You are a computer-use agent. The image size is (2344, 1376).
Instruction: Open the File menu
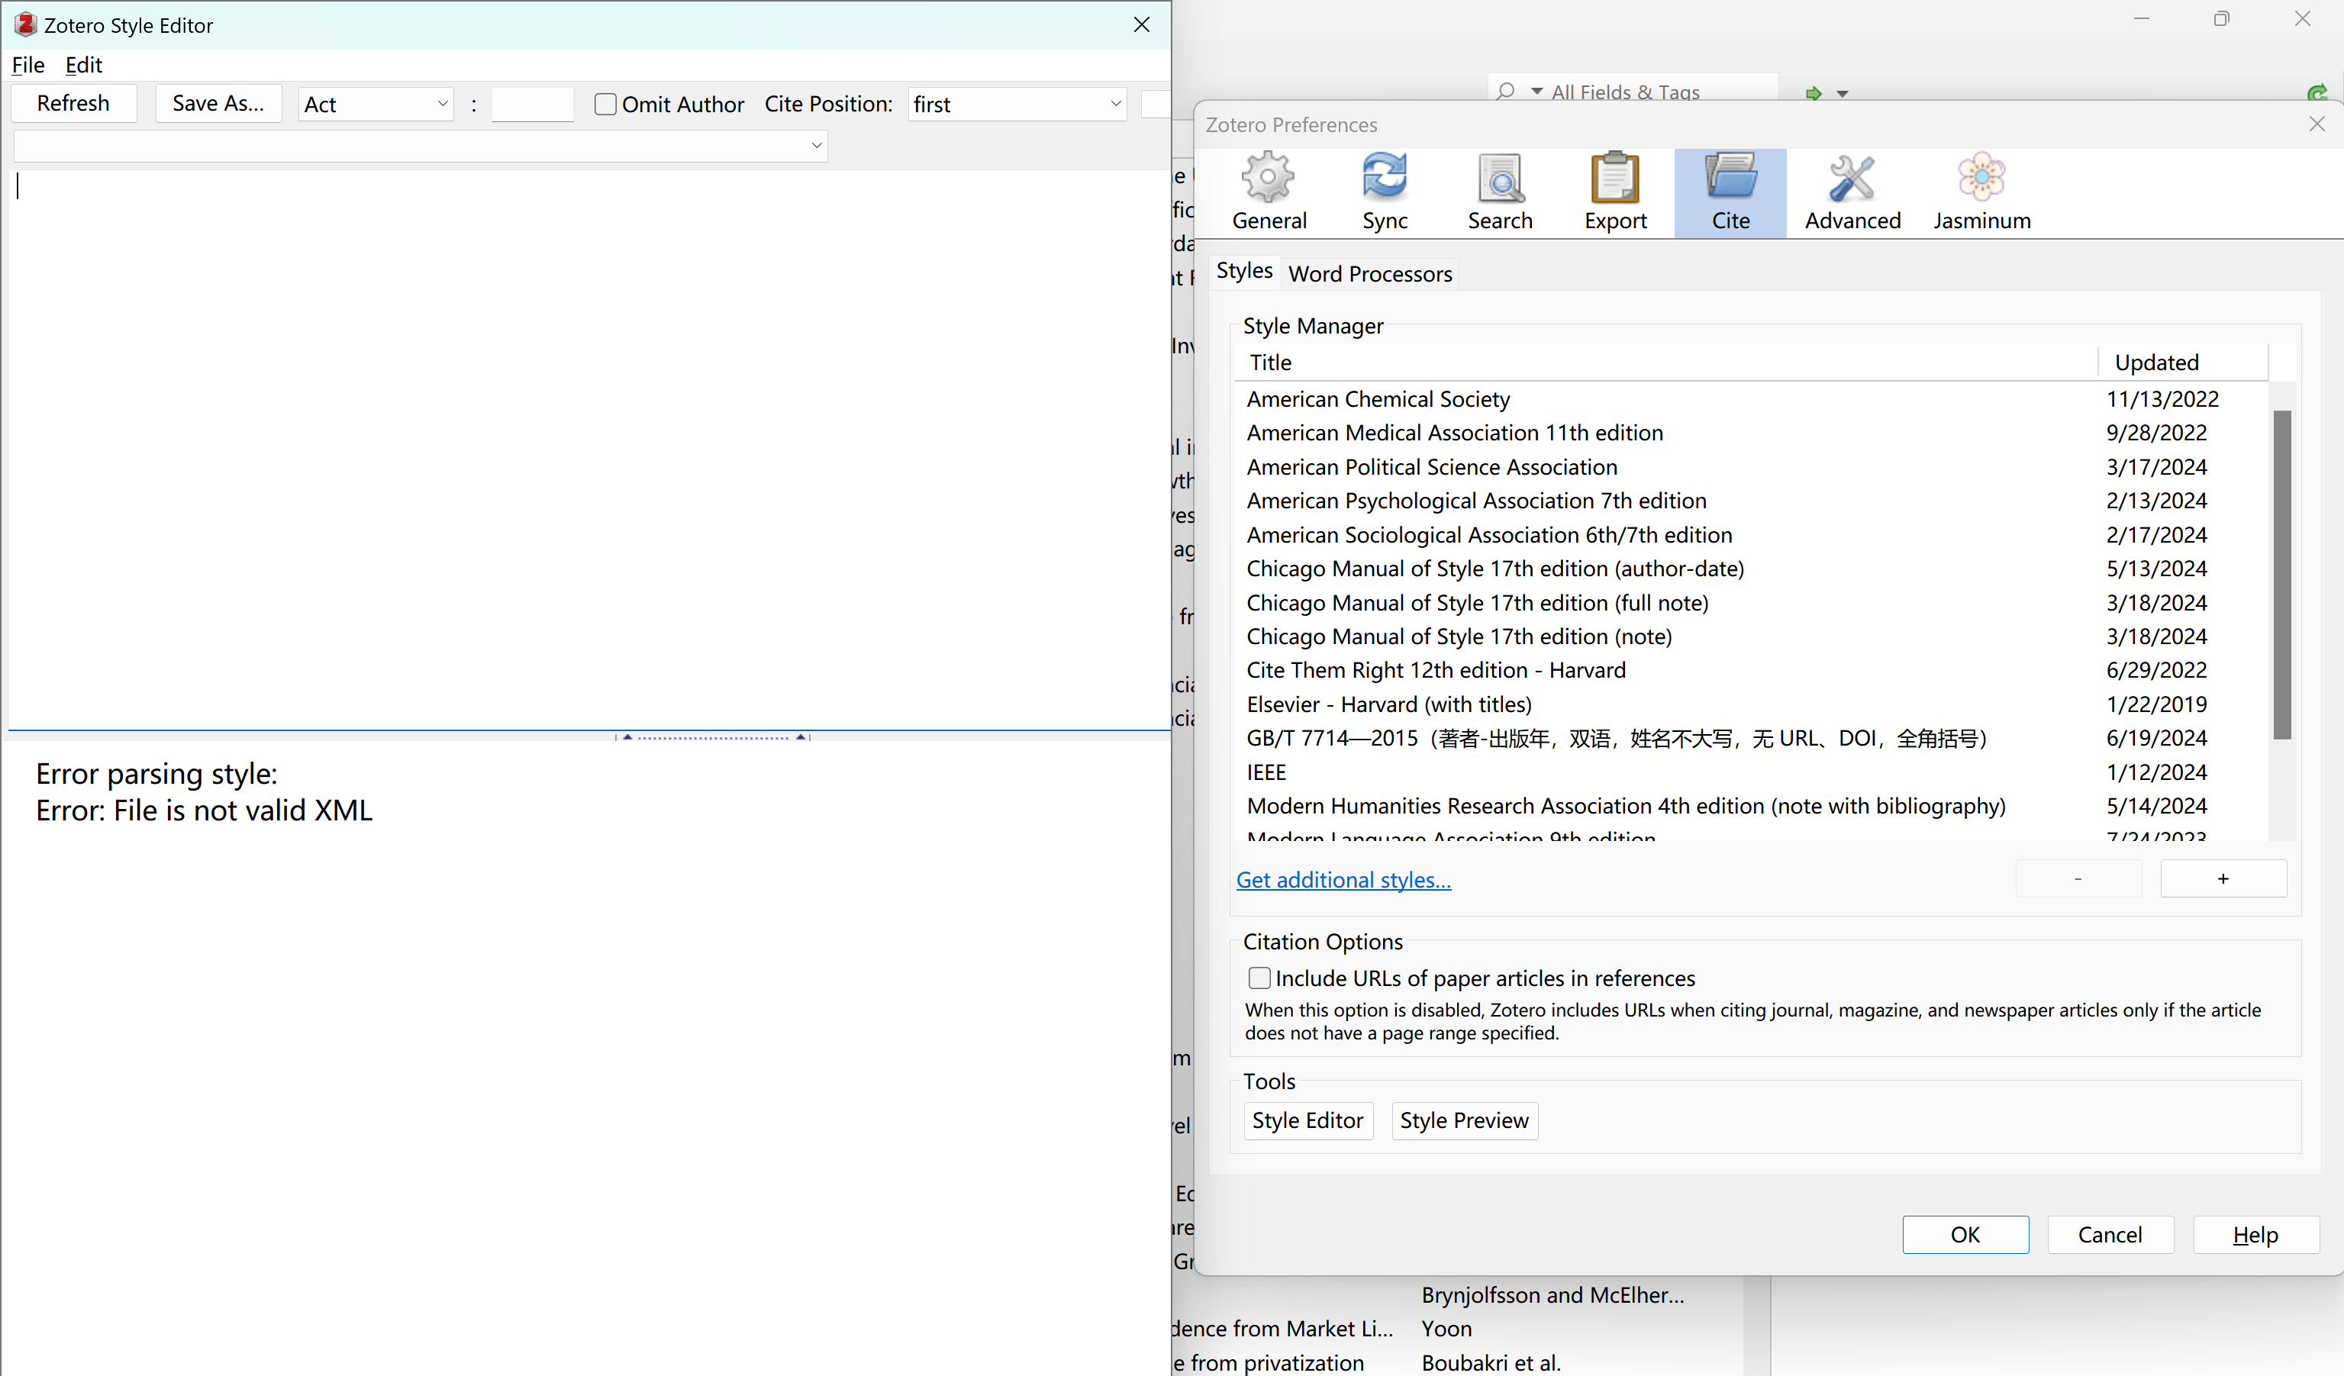pyautogui.click(x=28, y=65)
